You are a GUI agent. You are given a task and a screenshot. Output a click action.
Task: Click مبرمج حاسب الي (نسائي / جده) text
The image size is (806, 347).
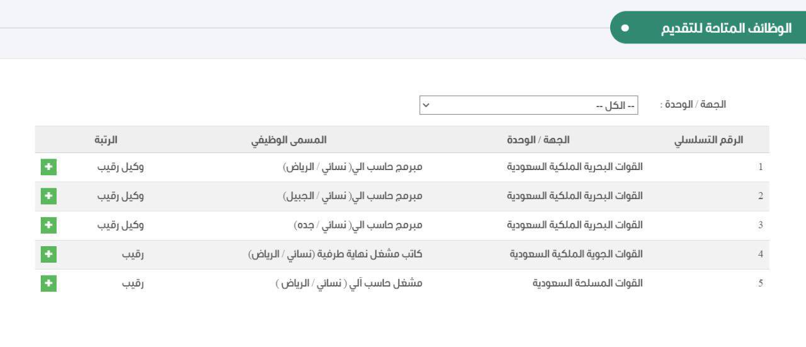358,225
